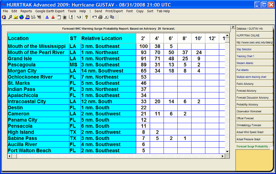Open the Sort menu
Screen dimensions: 276x174
point(150,11)
